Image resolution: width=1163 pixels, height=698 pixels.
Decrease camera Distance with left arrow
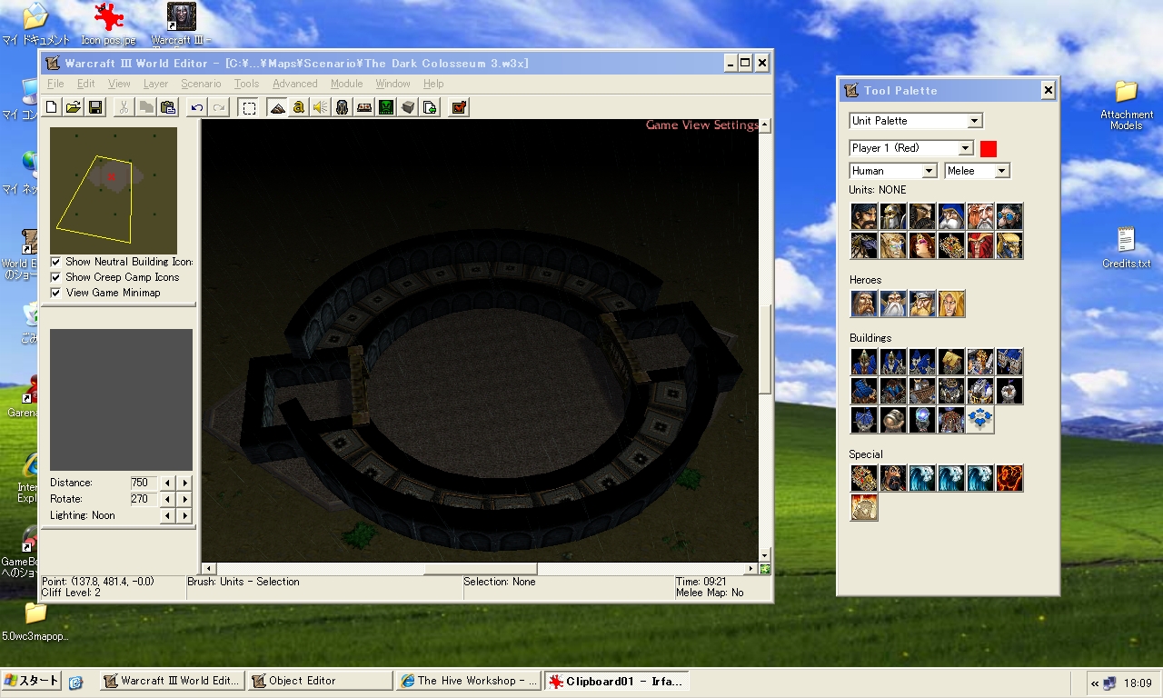point(168,483)
